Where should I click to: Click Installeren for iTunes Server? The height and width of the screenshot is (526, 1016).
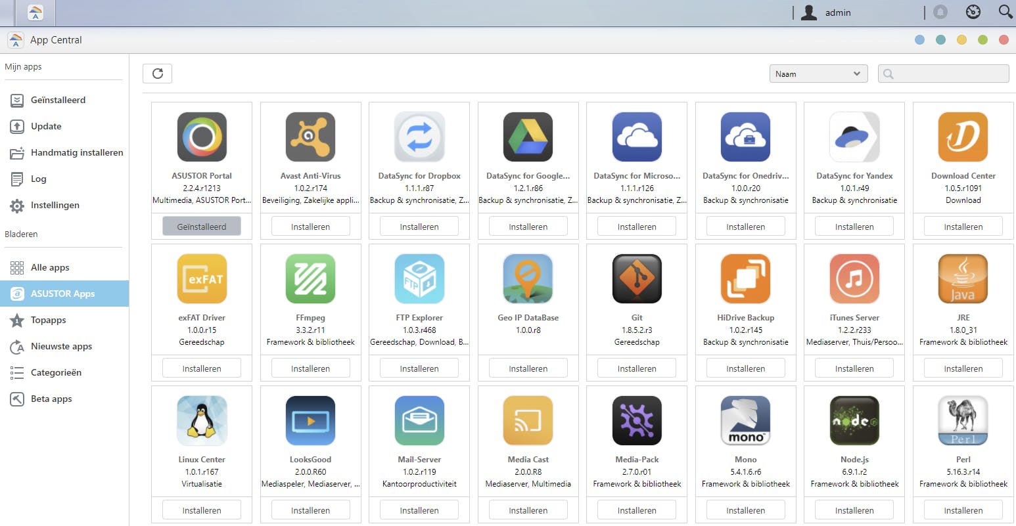pos(854,368)
